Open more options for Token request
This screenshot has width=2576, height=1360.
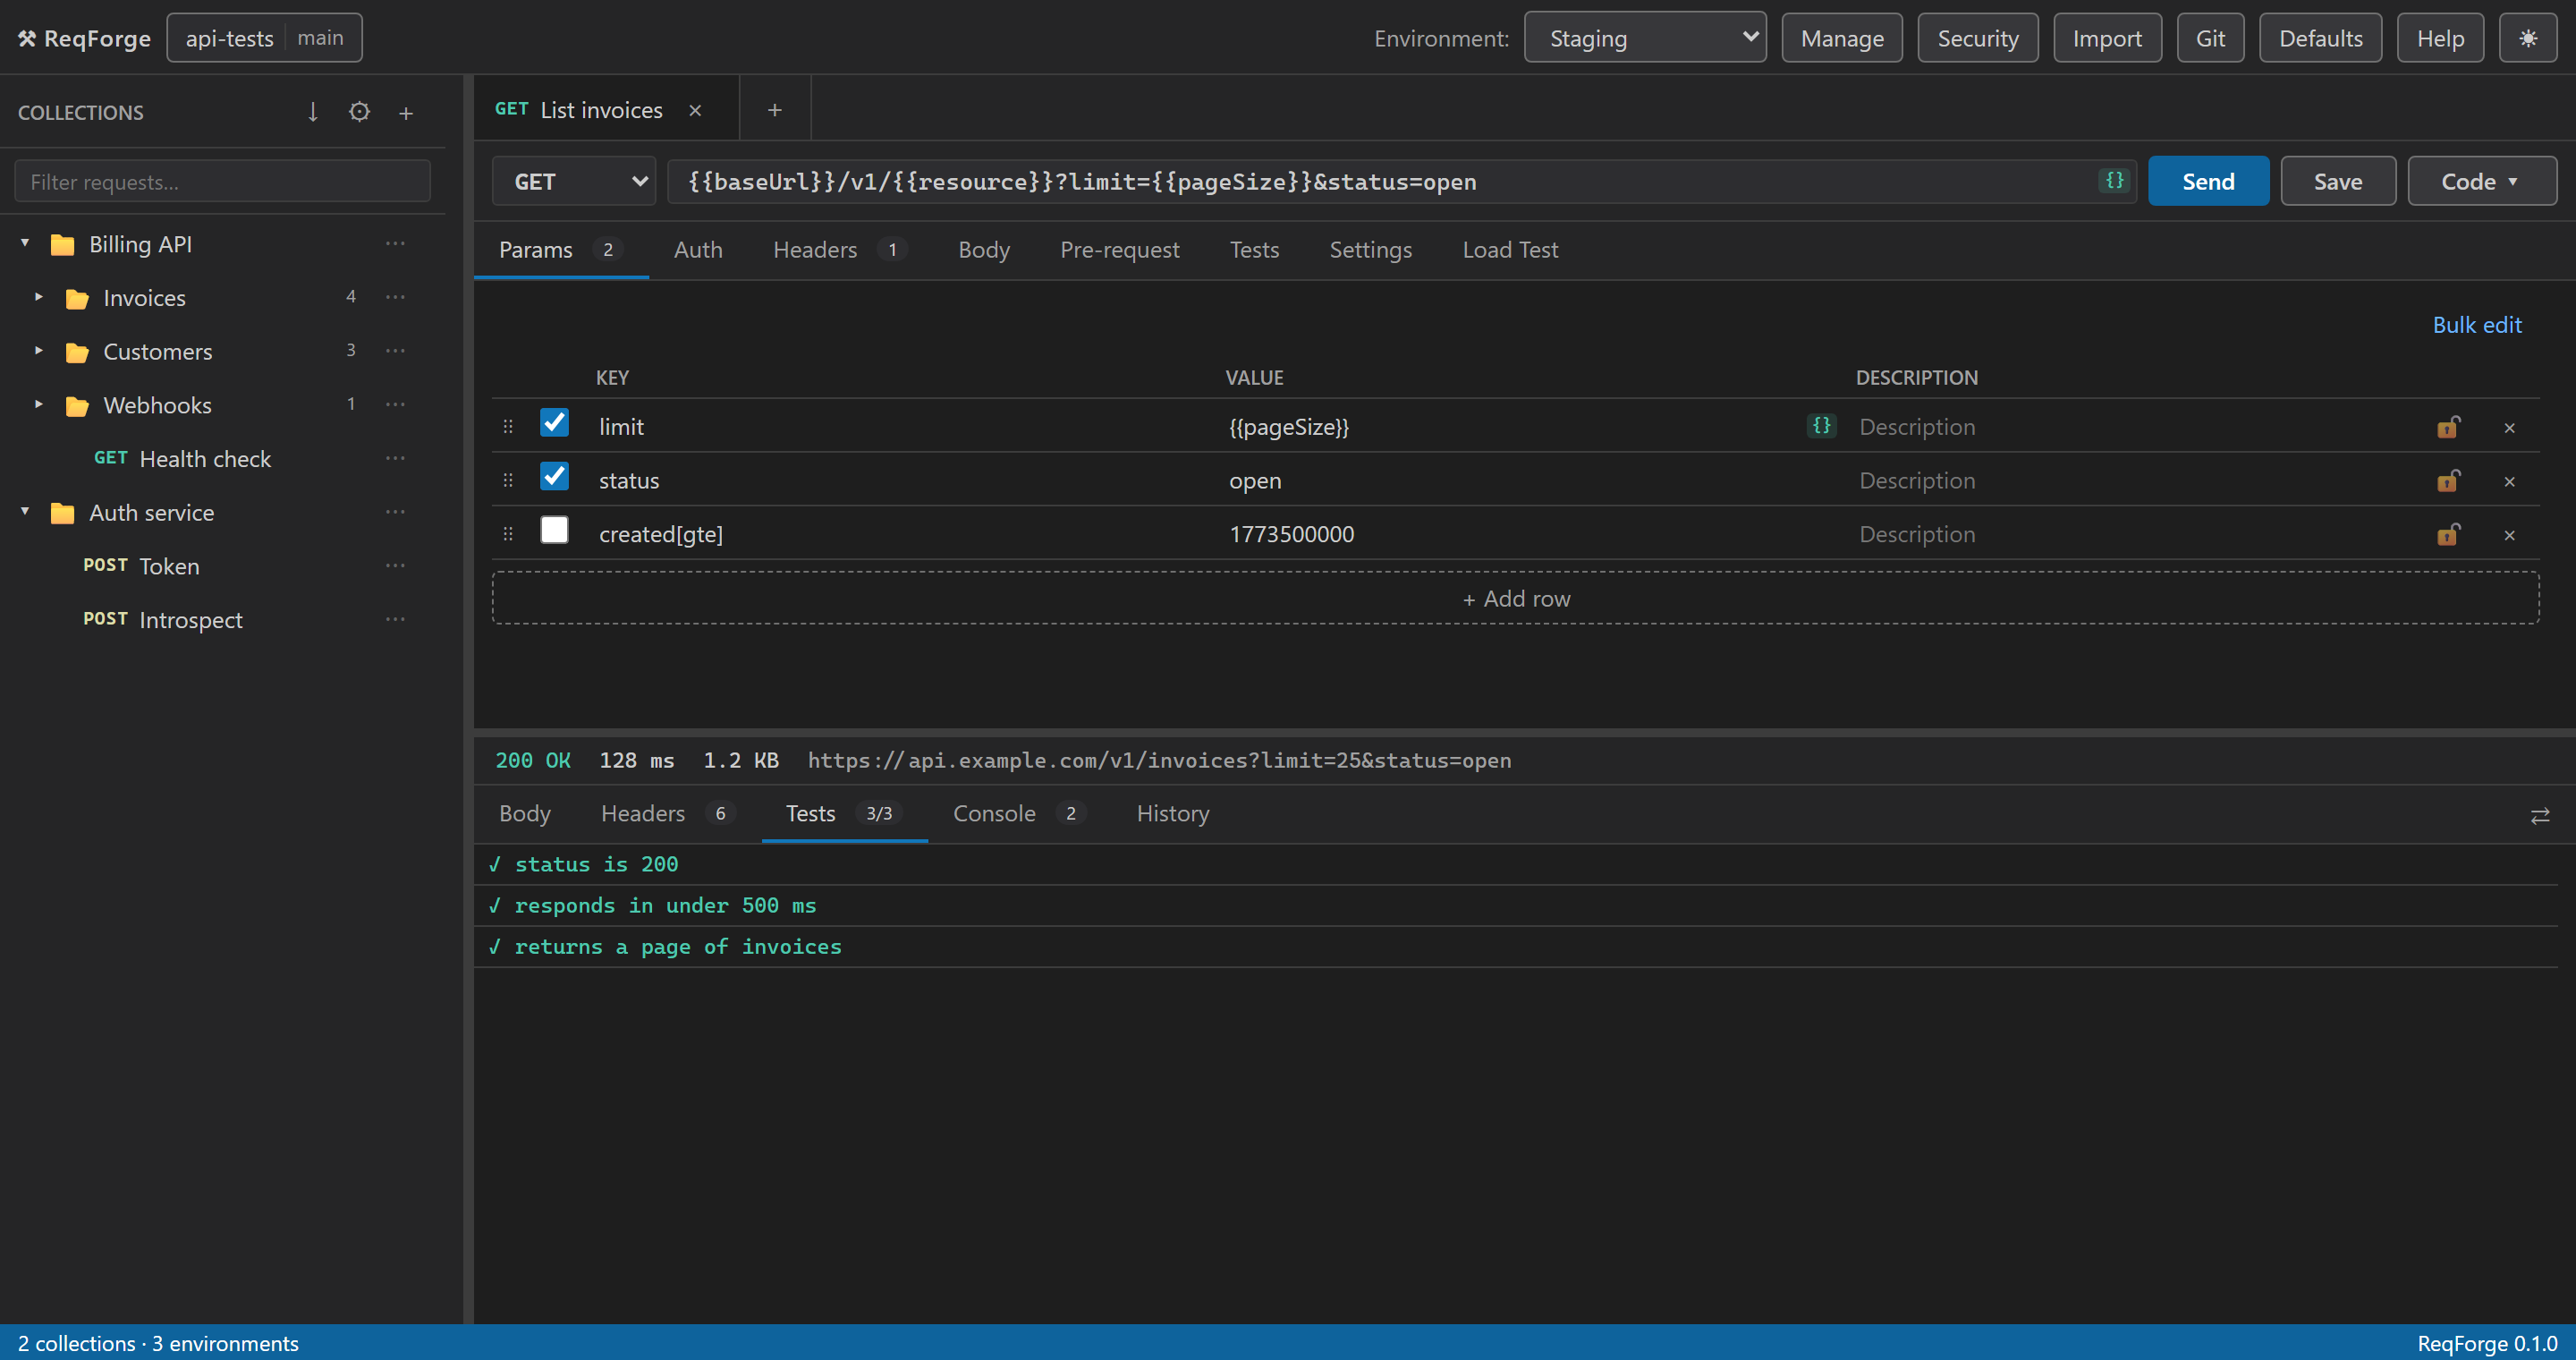click(396, 566)
